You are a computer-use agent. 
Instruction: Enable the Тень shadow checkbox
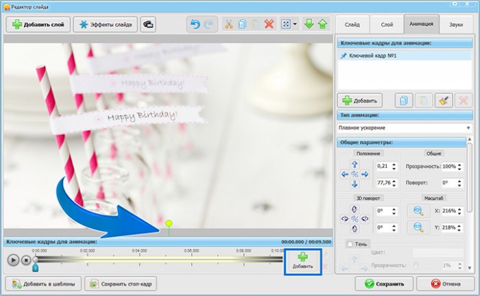(x=350, y=243)
